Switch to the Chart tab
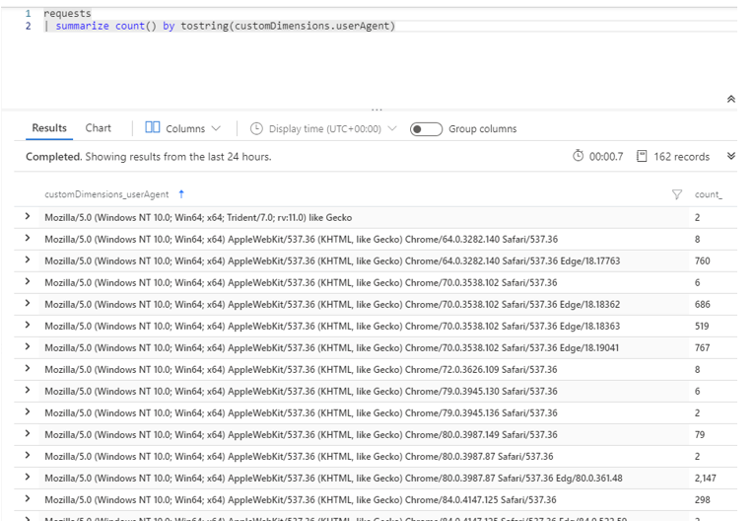 (99, 128)
